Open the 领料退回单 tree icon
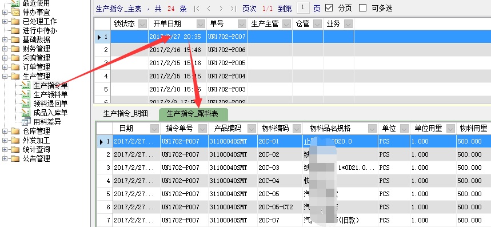 coord(26,103)
